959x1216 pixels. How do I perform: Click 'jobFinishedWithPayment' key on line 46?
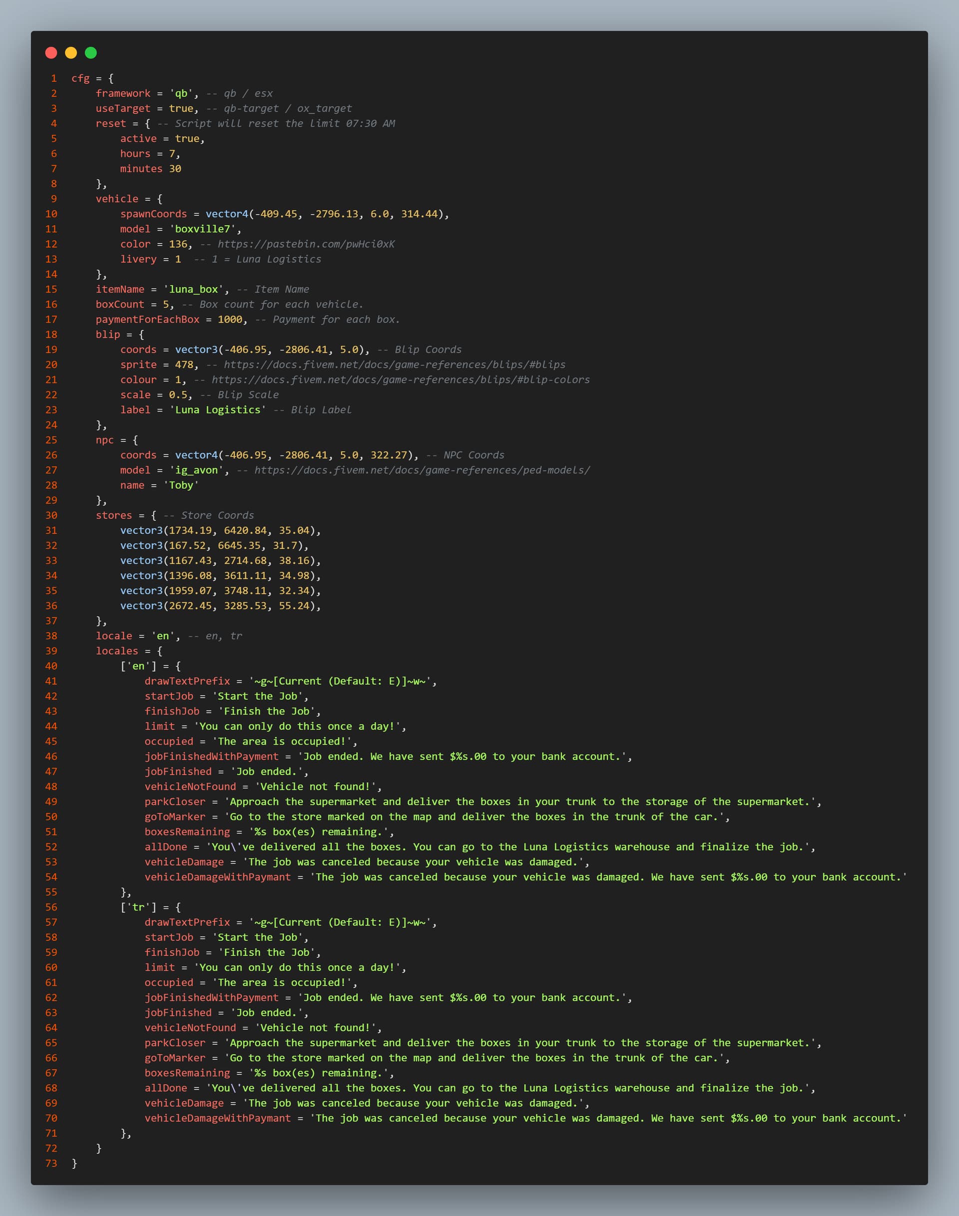point(212,756)
